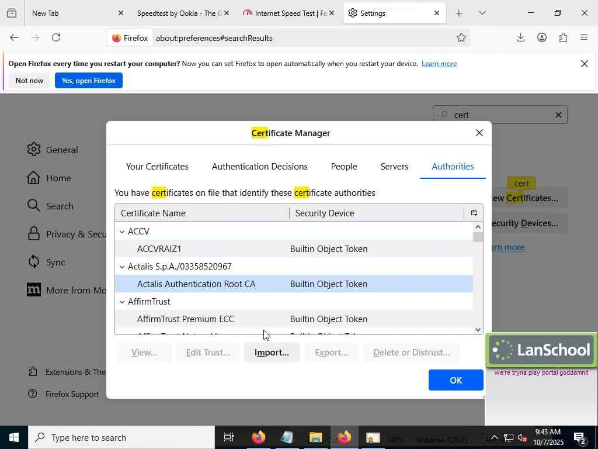Open the list all tabs dropdown

coord(482,13)
